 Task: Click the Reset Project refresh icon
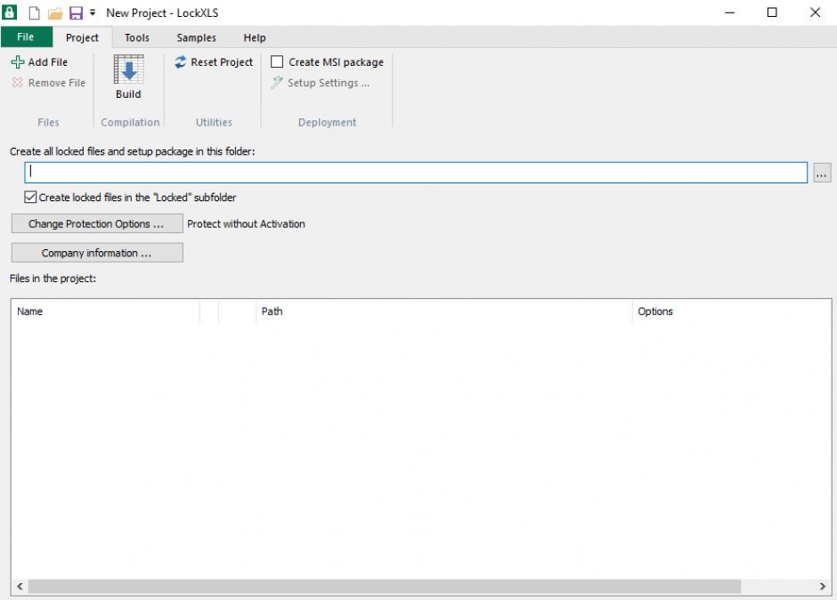[x=181, y=62]
